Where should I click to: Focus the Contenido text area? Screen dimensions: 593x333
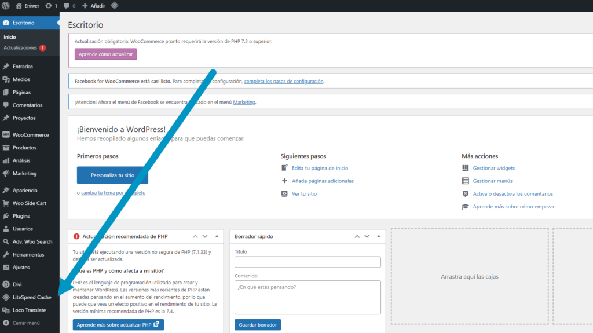pyautogui.click(x=308, y=297)
